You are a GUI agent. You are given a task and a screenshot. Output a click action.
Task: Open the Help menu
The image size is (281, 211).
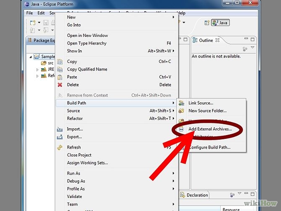tap(181, 13)
